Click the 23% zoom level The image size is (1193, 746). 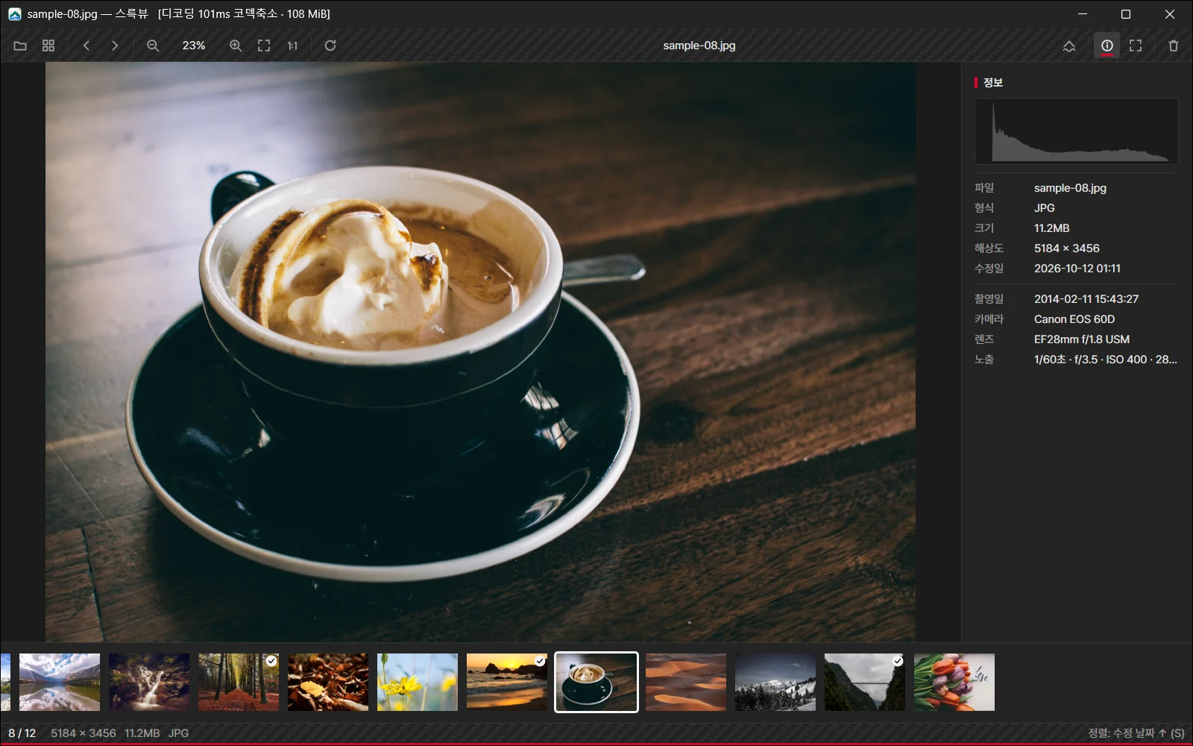[x=194, y=46]
